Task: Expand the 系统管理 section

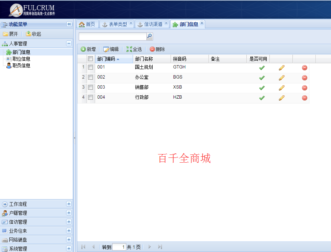Action: tap(69, 248)
